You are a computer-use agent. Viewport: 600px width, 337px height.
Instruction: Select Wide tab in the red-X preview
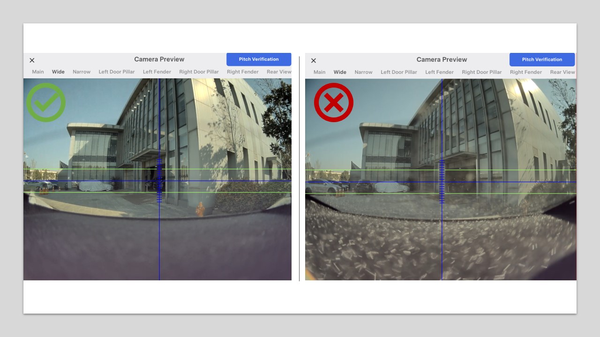(x=340, y=72)
